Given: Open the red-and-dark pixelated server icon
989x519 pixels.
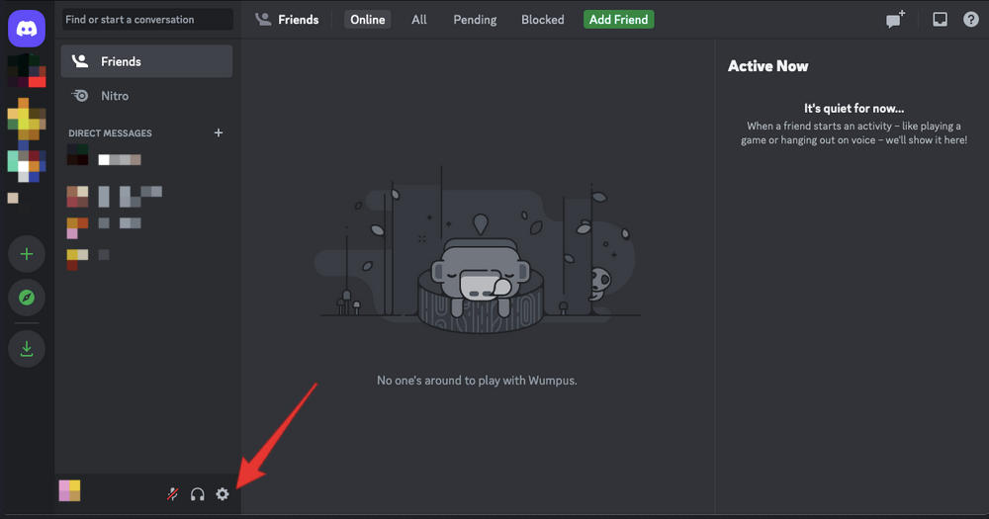Looking at the screenshot, I should tap(27, 70).
